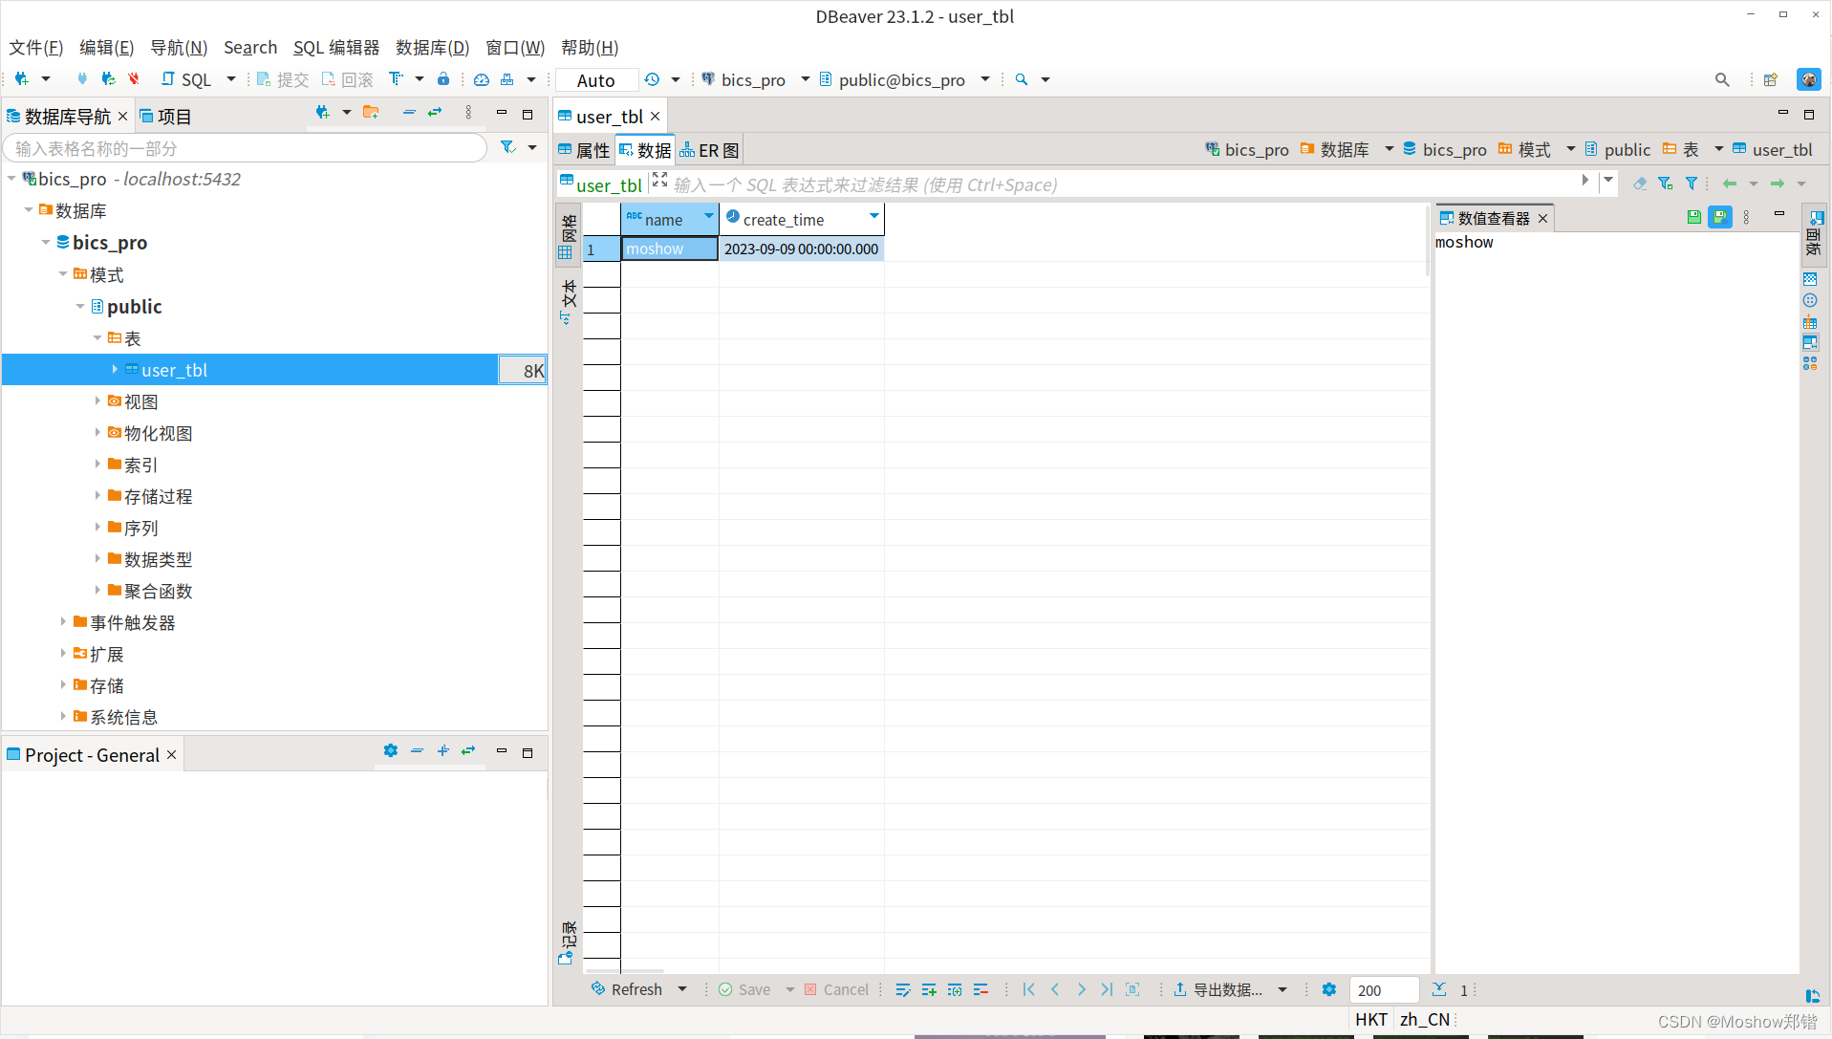The height and width of the screenshot is (1039, 1832).
Task: Expand the user_tbl table node
Action: click(114, 369)
